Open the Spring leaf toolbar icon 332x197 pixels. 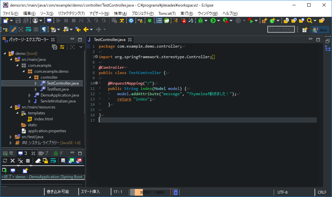(x=166, y=20)
